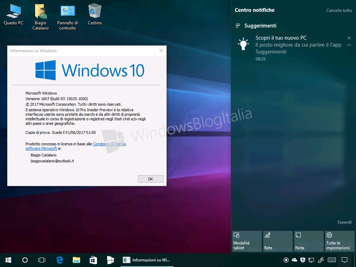
Task: Click the Centro notifiche heading
Action: [x=254, y=10]
